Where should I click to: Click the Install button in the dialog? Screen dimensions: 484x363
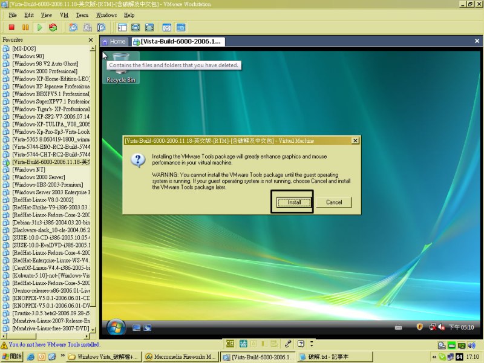click(294, 203)
